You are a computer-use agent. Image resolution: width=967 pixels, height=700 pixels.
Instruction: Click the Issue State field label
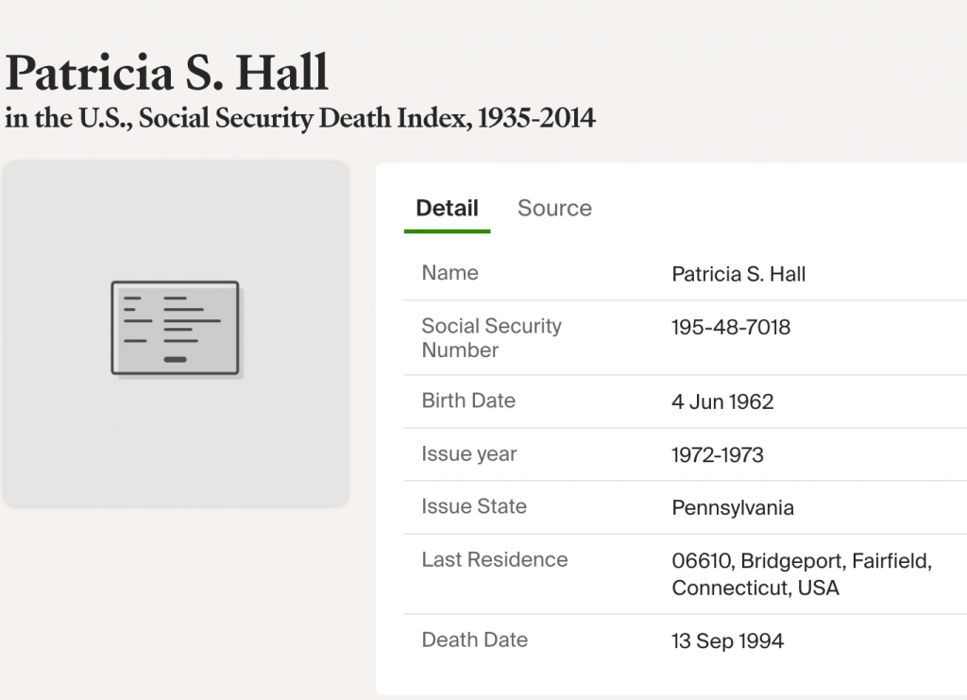[474, 506]
